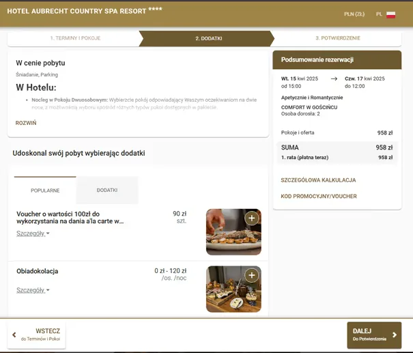
Task: Switch to the DODATKI extras tab
Action: tap(107, 190)
